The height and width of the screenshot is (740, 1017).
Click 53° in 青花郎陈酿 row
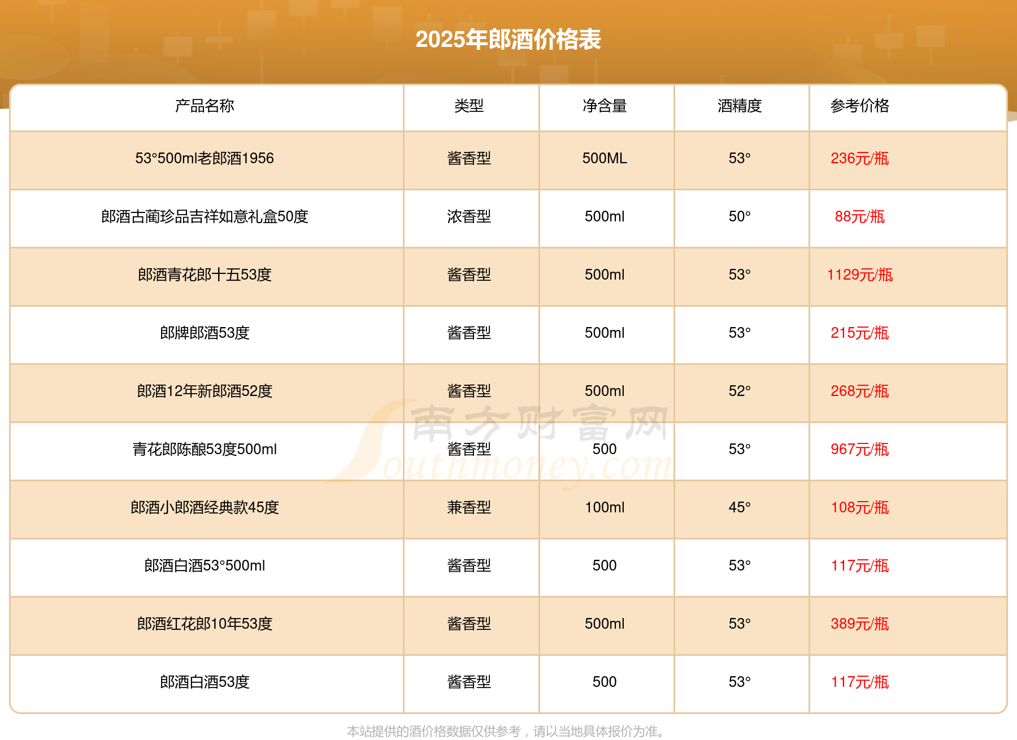tap(740, 449)
